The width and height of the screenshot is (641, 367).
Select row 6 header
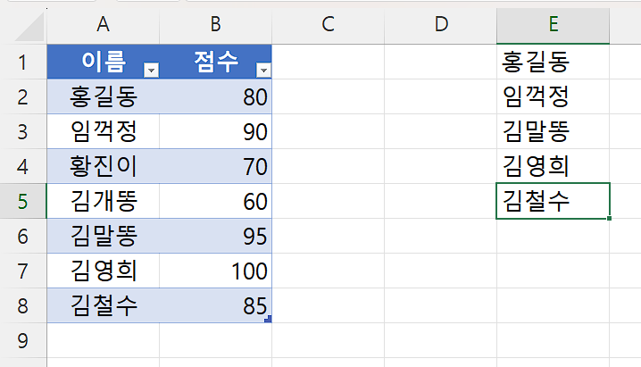23,237
